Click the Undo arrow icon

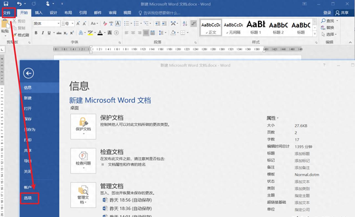[x=19, y=4]
